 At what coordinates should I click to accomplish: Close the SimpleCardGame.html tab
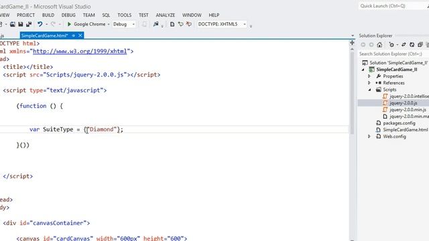(80, 35)
